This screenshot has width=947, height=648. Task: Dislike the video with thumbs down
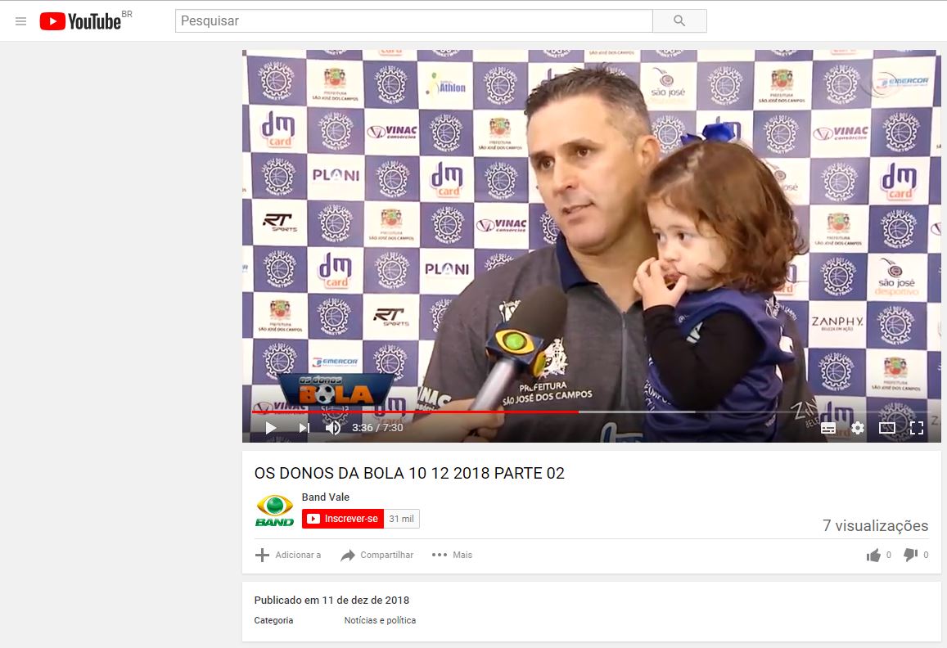(x=910, y=555)
